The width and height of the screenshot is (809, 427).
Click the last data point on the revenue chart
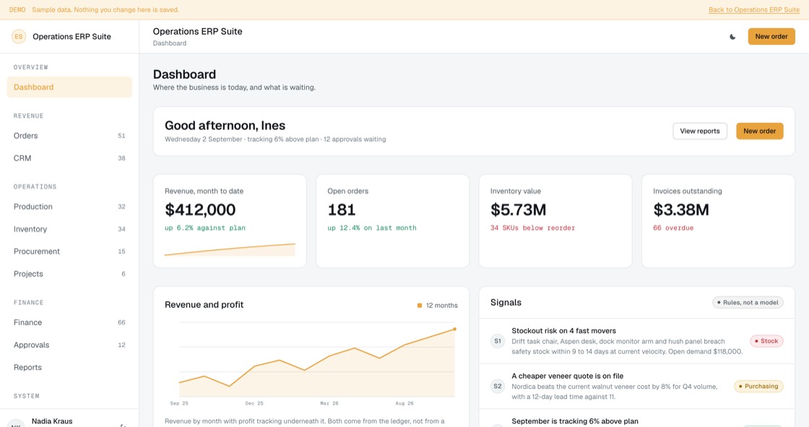pos(454,329)
